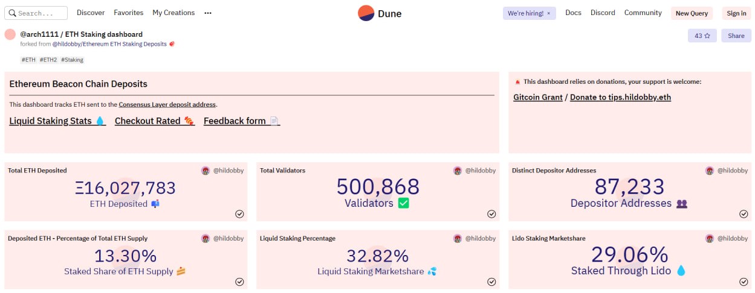The image size is (755, 293).
Task: Select the #Staking tag
Action: click(x=72, y=60)
